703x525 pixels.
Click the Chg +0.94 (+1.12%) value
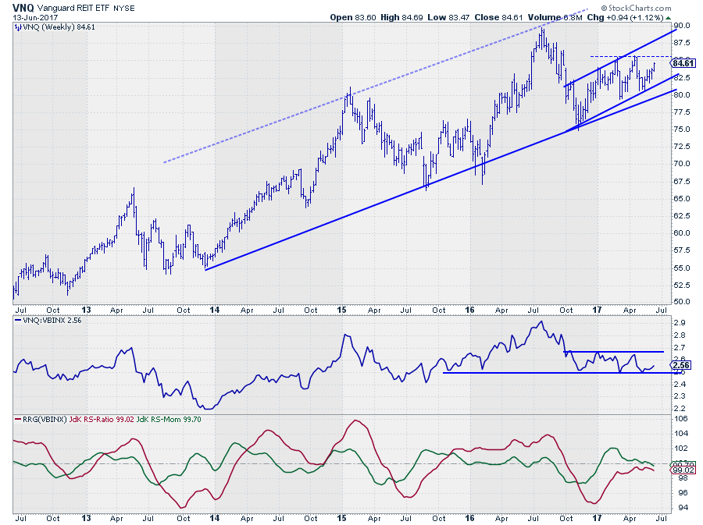pos(625,17)
